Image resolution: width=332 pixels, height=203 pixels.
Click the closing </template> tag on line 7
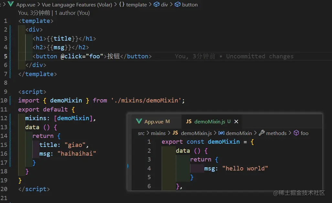37,74
